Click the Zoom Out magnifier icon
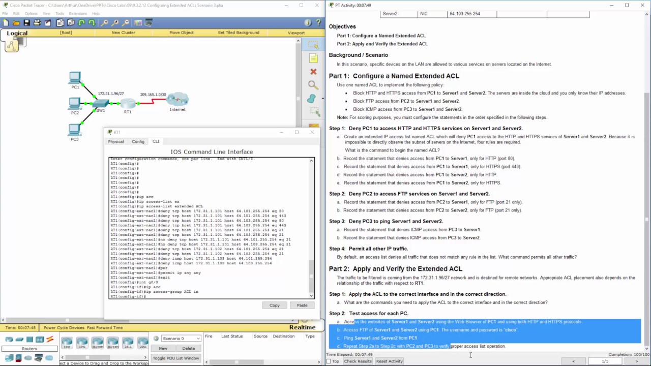This screenshot has width=651, height=366. [125, 23]
